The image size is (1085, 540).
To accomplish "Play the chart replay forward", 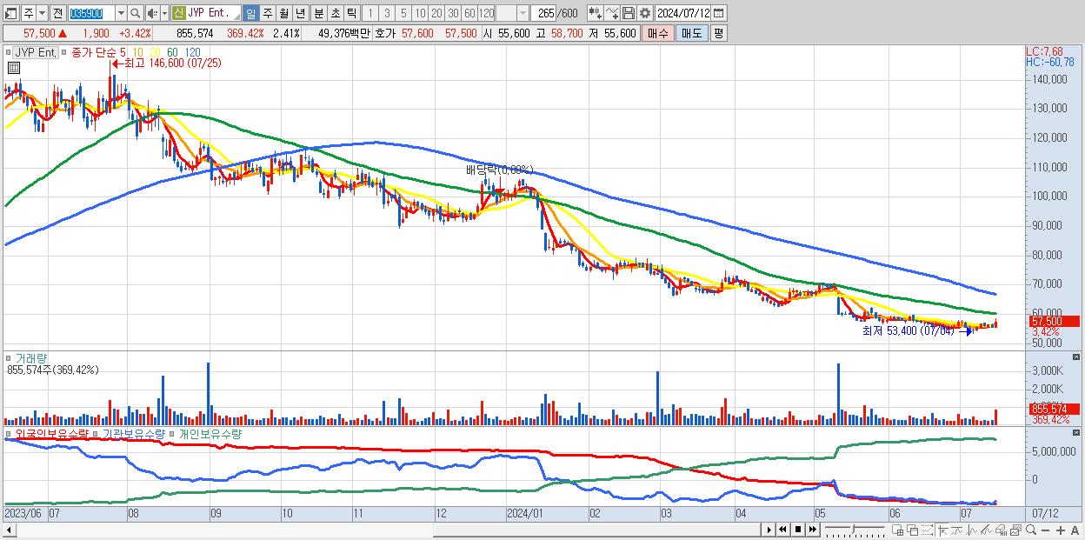I will point(769,530).
